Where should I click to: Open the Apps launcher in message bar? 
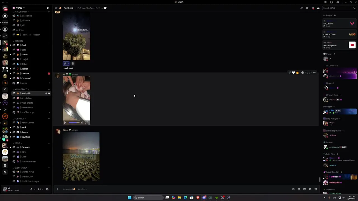316,189
